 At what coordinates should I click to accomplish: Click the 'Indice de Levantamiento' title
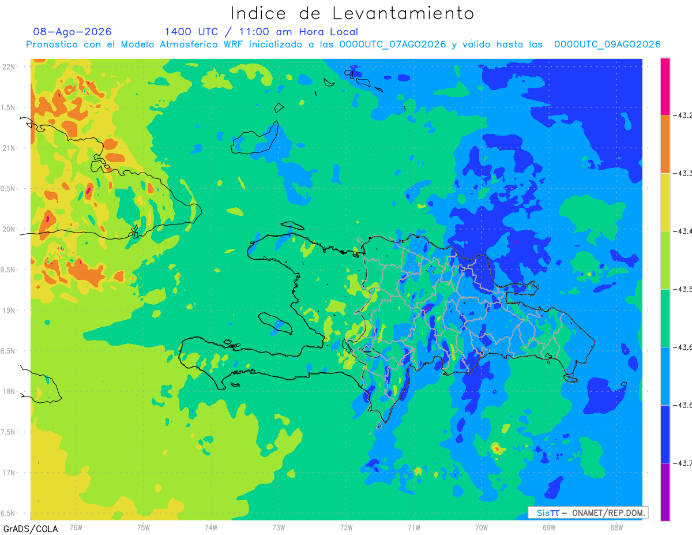352,13
